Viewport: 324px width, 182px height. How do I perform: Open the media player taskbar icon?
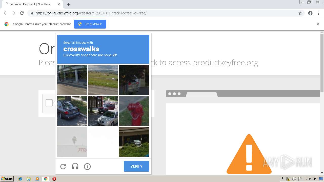click(x=37, y=179)
